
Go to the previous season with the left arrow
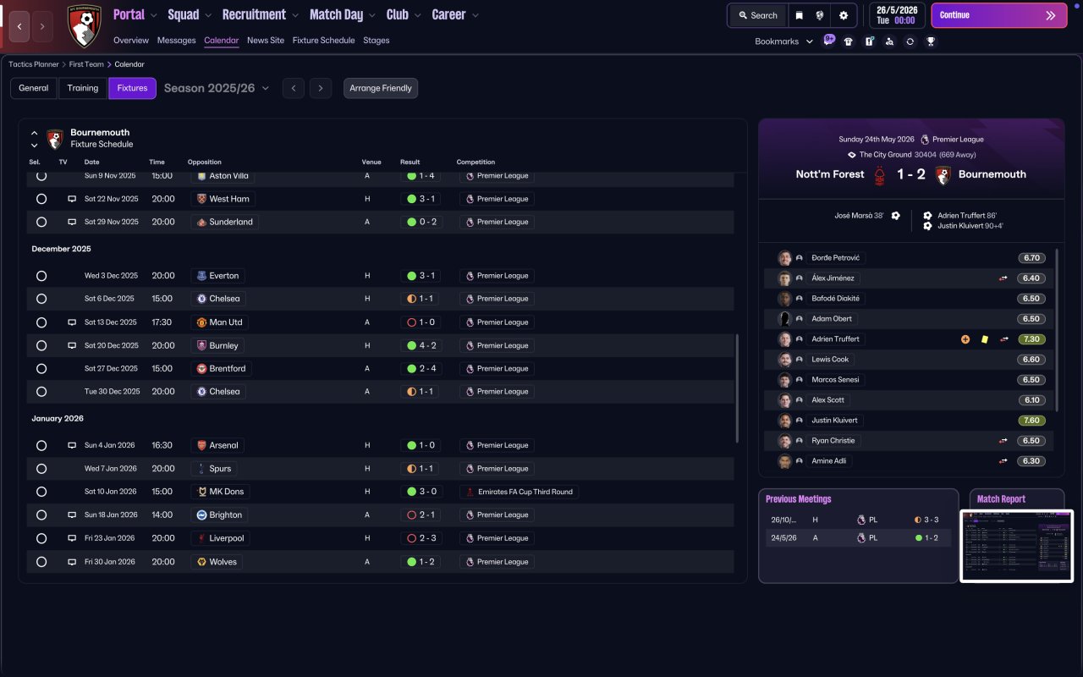294,88
